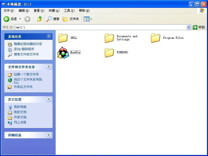Image resolution: width=208 pixels, height=156 pixels.
Task: Click into the C:\ address field
Action: [x=101, y=27]
